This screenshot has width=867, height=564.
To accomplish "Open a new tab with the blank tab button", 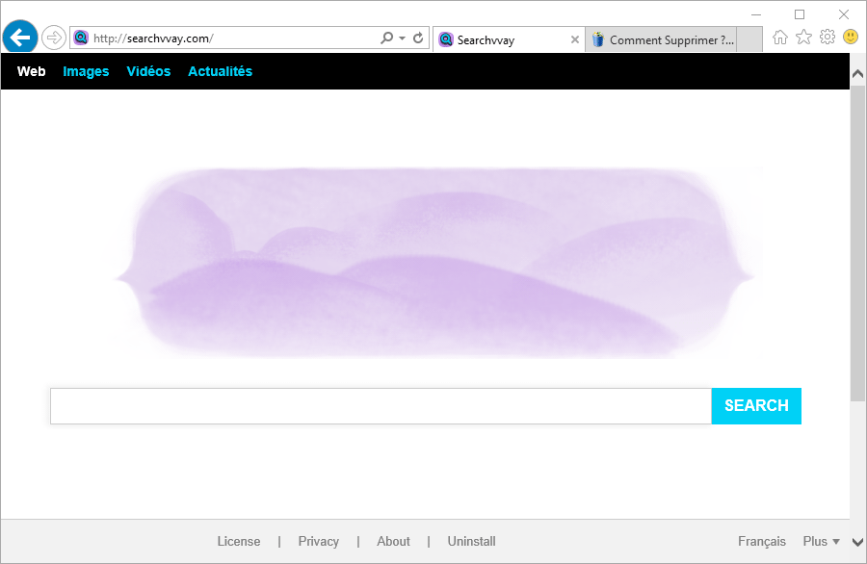I will 749,39.
